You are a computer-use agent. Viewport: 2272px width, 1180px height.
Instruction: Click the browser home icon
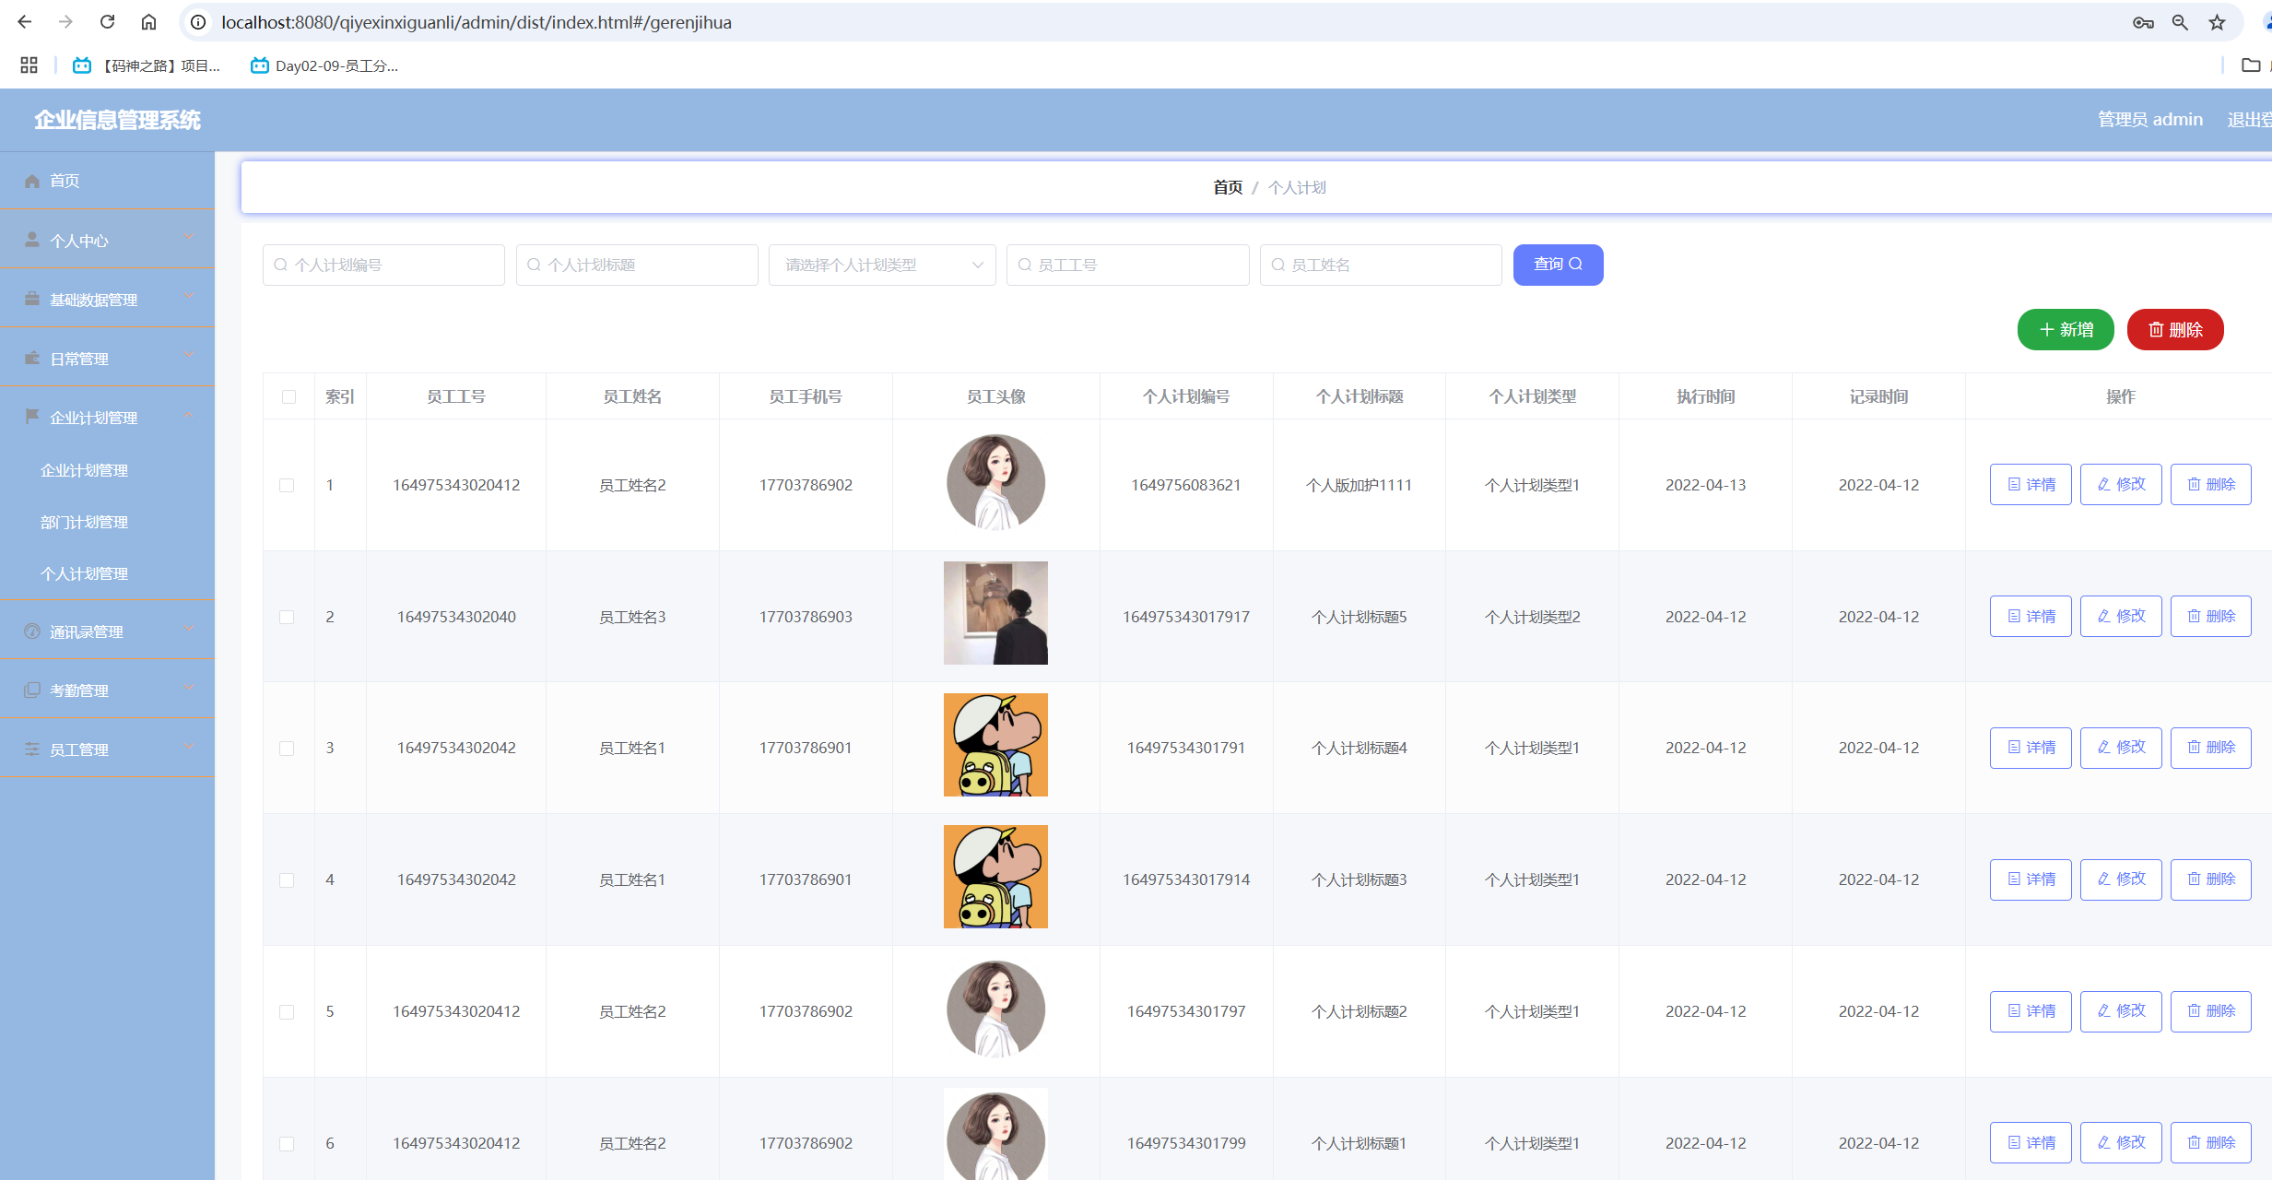tap(148, 22)
